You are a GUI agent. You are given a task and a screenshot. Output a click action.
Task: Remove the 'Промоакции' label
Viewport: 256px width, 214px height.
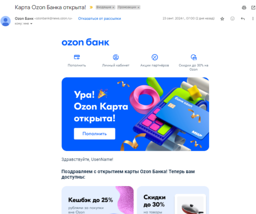click(x=138, y=7)
